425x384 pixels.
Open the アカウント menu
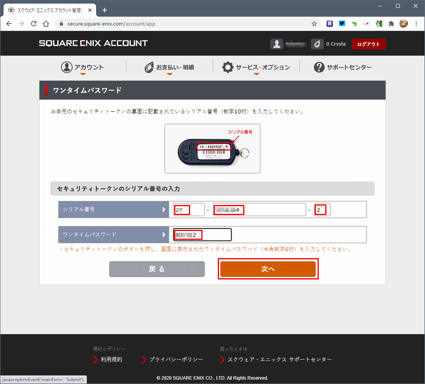83,67
